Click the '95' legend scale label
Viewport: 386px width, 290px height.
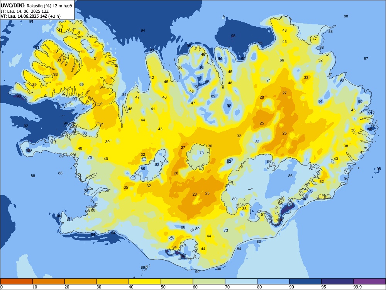pyautogui.click(x=323, y=287)
